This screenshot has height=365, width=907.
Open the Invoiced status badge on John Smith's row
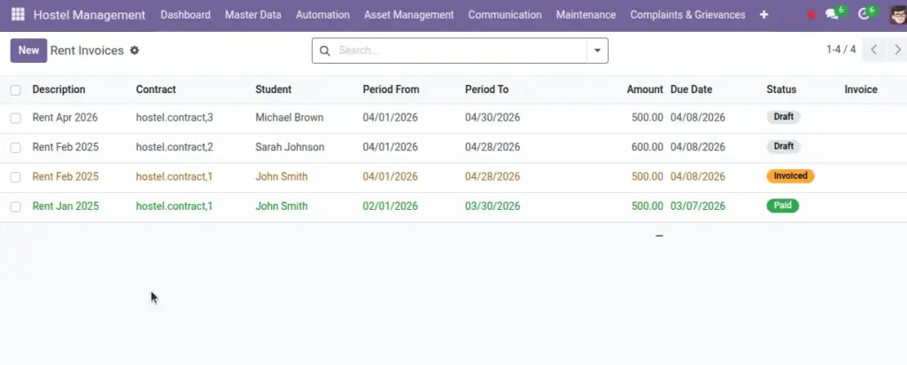point(790,175)
